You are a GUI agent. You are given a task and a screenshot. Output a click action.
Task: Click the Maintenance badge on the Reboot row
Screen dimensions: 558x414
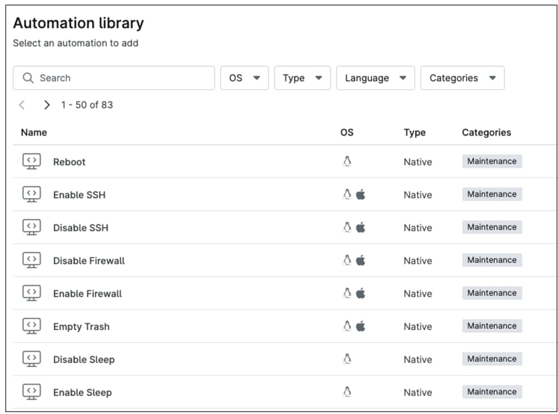coord(491,161)
